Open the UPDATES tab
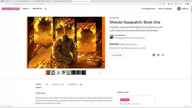Image resolution: width=192 pixels, height=108 pixels. 58,84
